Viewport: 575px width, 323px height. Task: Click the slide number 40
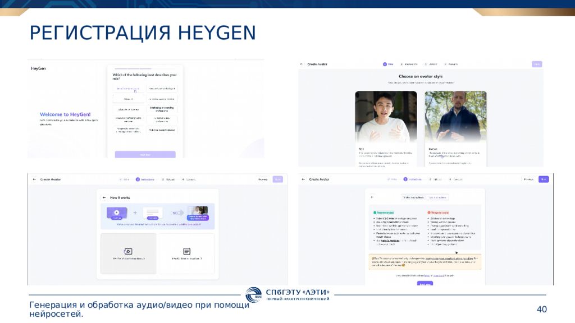(x=542, y=310)
